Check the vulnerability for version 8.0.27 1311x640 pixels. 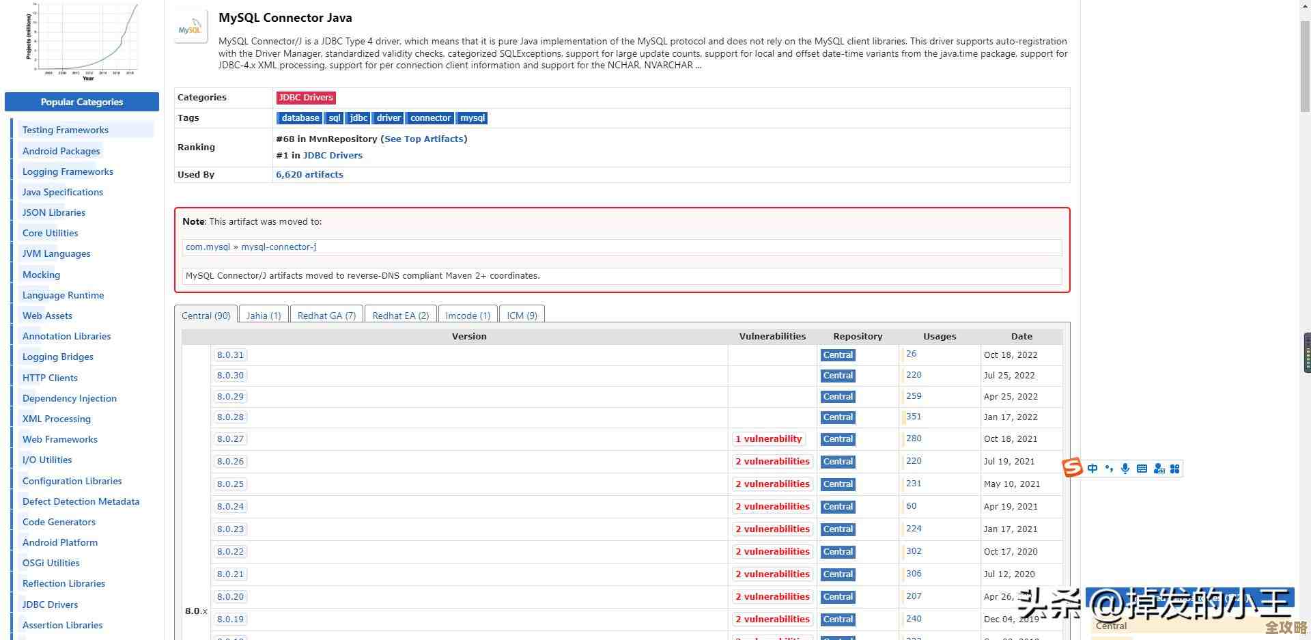[769, 439]
